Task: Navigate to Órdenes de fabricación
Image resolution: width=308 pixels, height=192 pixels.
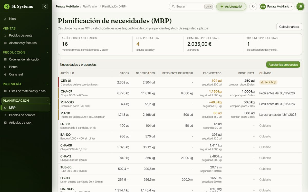Action: [x=26, y=59]
